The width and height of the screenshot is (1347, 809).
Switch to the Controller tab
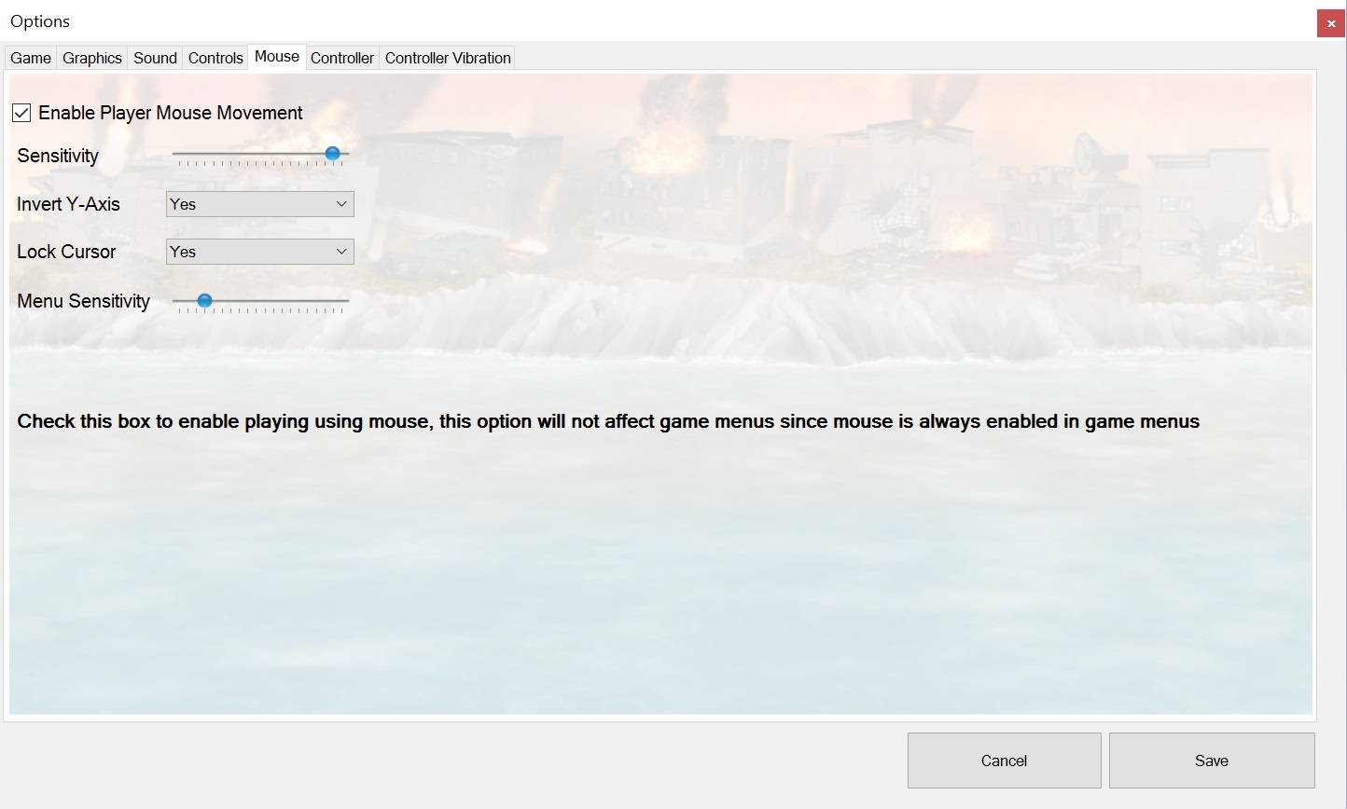(x=342, y=57)
